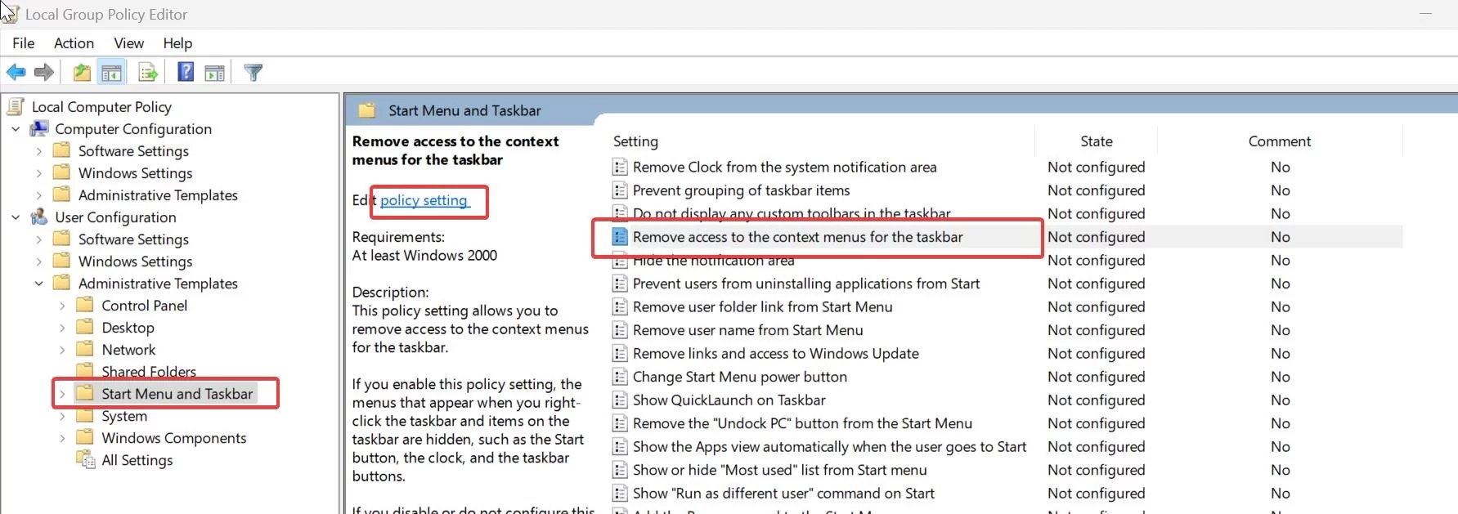Click the All Settings tree icon
1458x514 pixels.
[86, 459]
